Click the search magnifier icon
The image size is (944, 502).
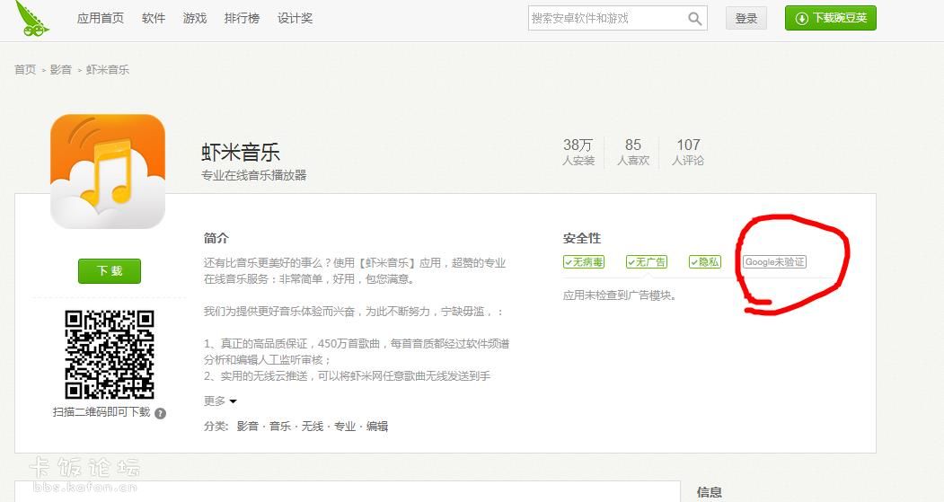(x=695, y=19)
